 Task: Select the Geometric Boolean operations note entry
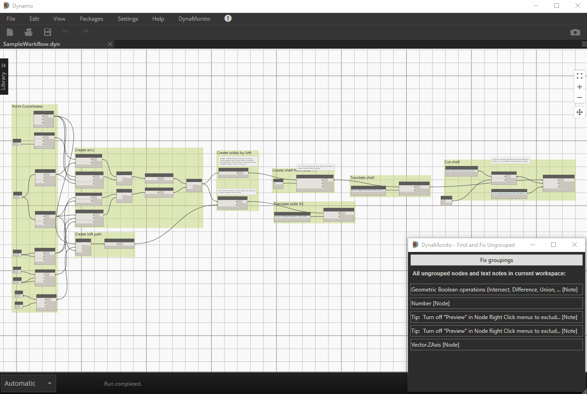496,290
